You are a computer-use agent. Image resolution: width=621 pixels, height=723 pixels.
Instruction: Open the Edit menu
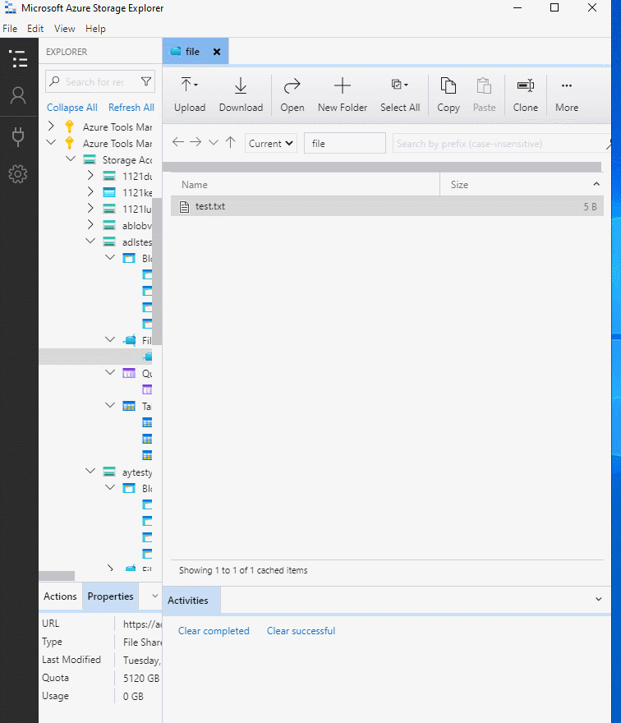[35, 29]
